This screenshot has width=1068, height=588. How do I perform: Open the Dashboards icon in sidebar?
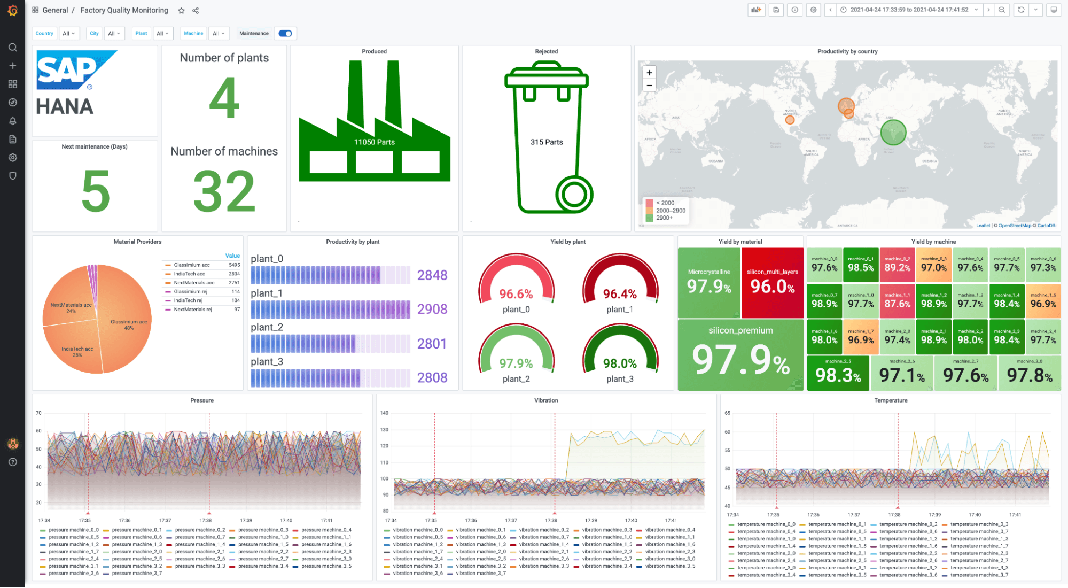13,83
